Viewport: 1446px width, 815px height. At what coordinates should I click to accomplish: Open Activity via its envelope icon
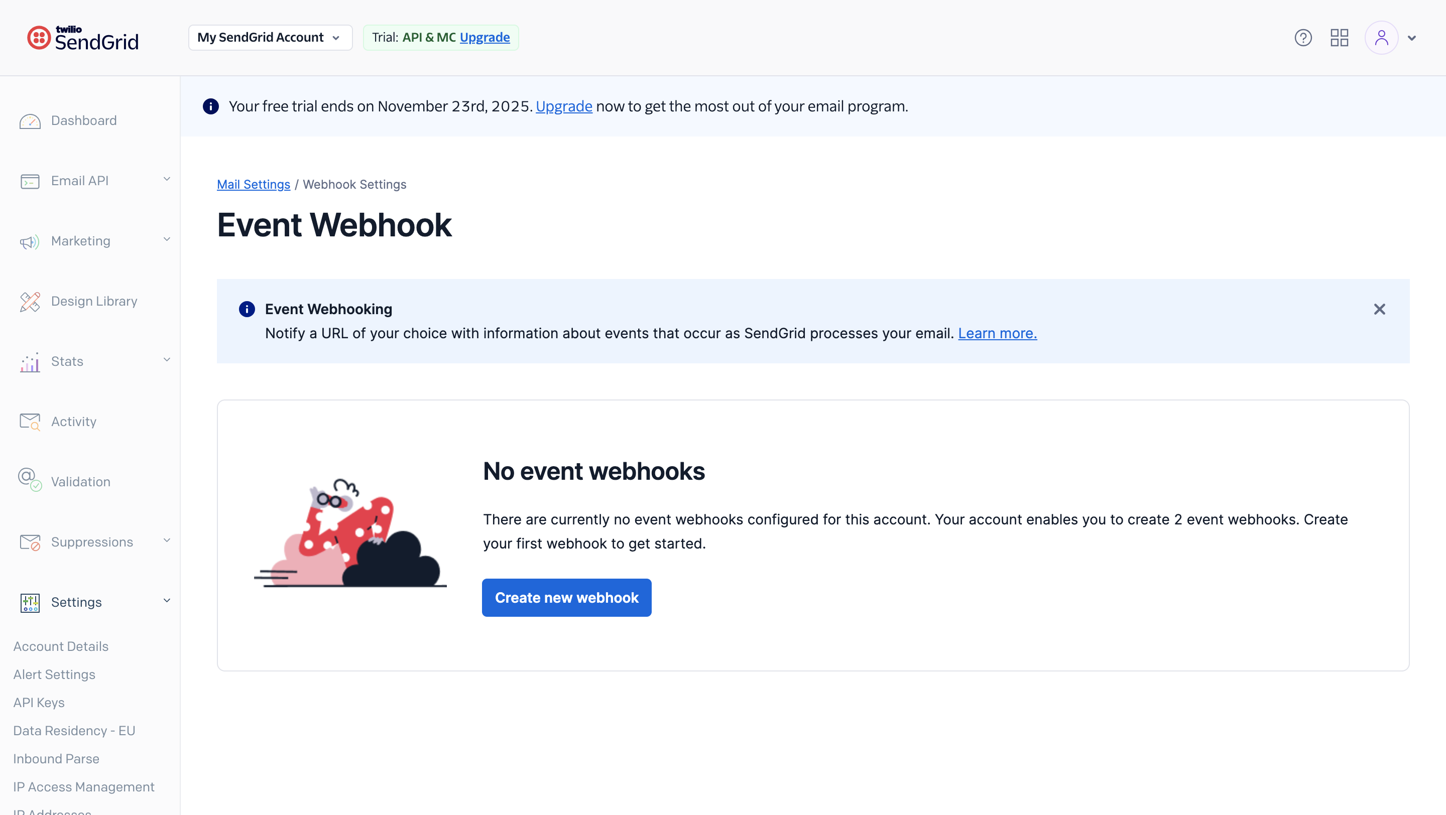pos(29,421)
